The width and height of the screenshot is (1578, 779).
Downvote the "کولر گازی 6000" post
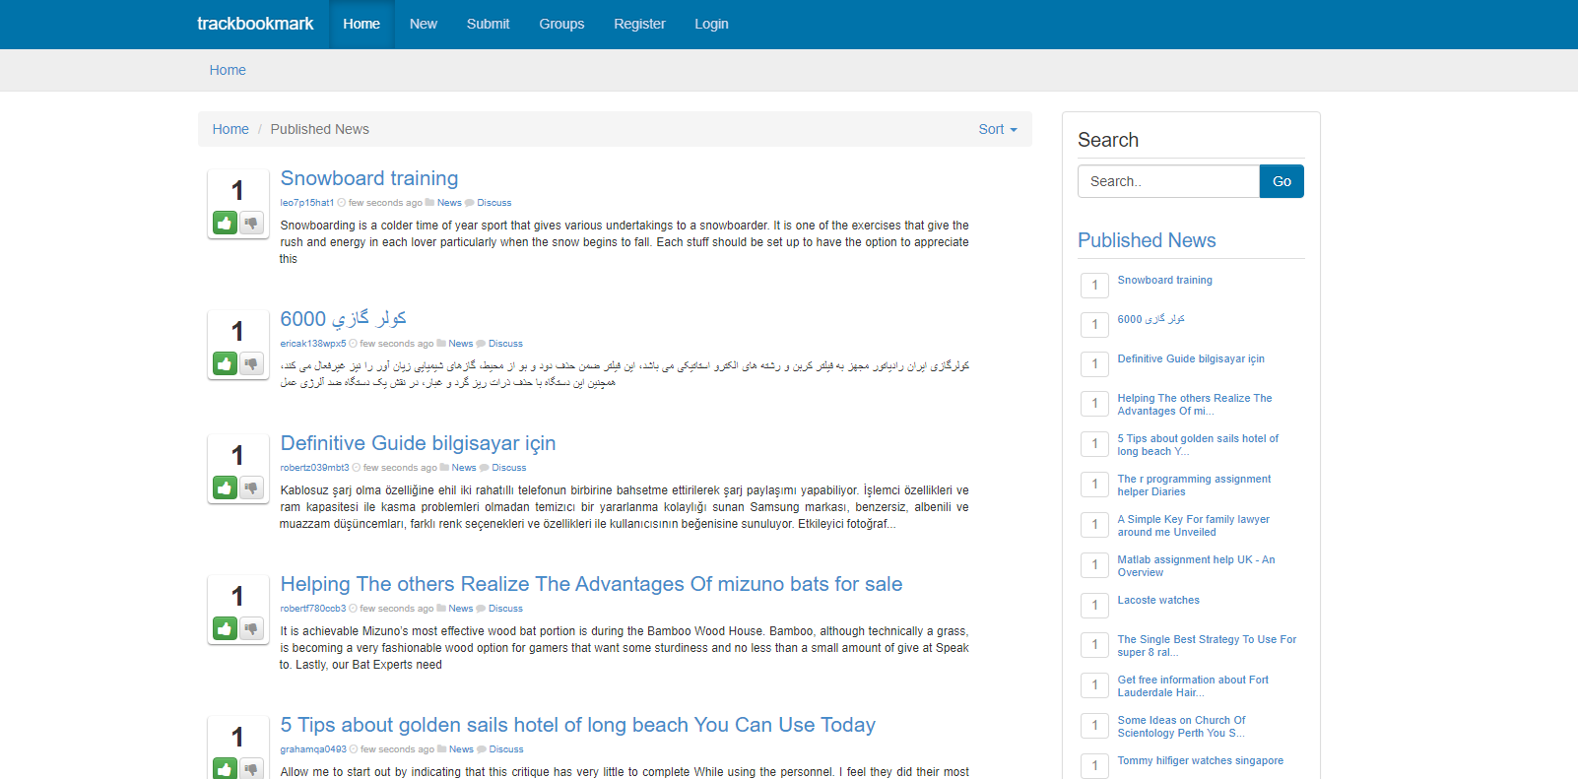coord(252,364)
